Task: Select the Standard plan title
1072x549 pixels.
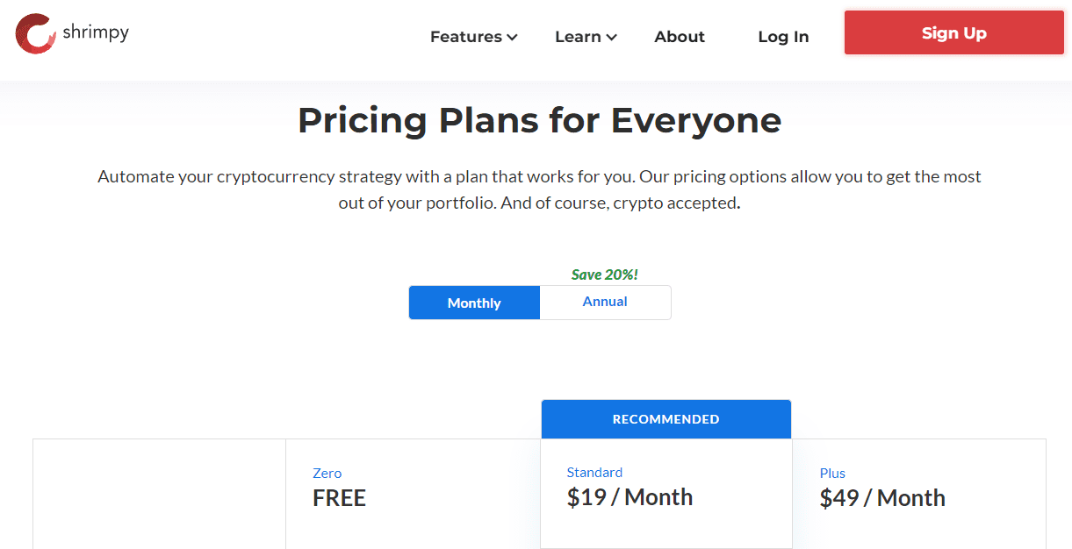Action: pos(594,473)
